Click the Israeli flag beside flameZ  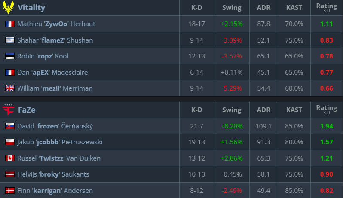tap(9, 40)
